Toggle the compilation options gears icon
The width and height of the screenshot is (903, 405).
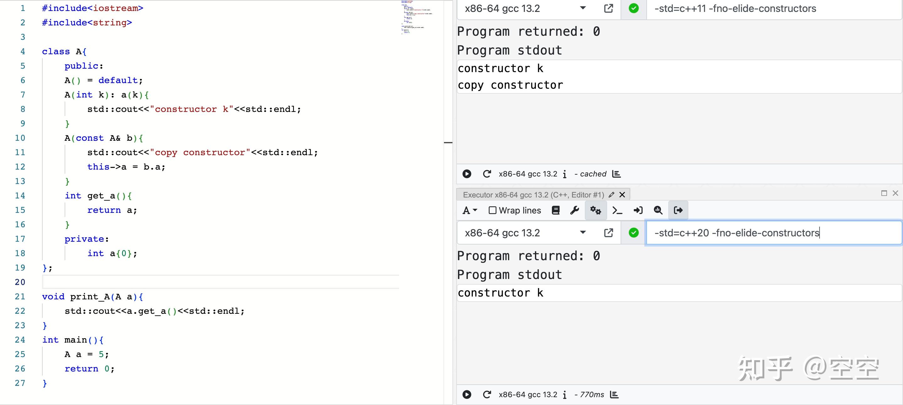click(x=595, y=210)
